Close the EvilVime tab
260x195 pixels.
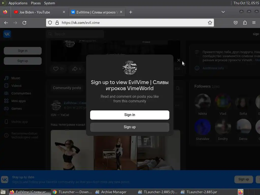[x=121, y=12]
